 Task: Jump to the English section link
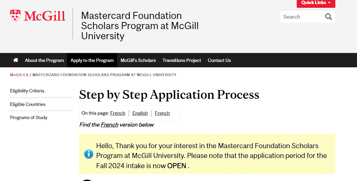coord(140,113)
